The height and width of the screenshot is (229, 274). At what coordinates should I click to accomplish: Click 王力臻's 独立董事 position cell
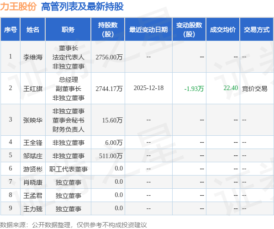click(x=68, y=209)
